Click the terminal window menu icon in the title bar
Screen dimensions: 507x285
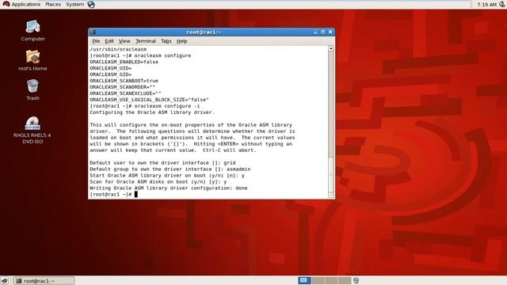coord(93,32)
